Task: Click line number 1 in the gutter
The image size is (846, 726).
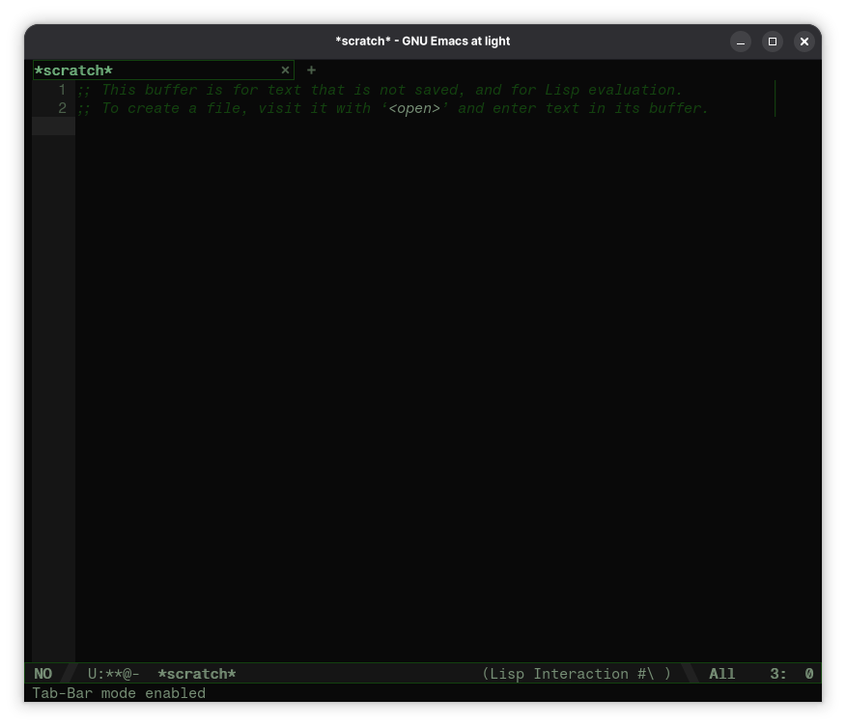Action: [x=62, y=90]
